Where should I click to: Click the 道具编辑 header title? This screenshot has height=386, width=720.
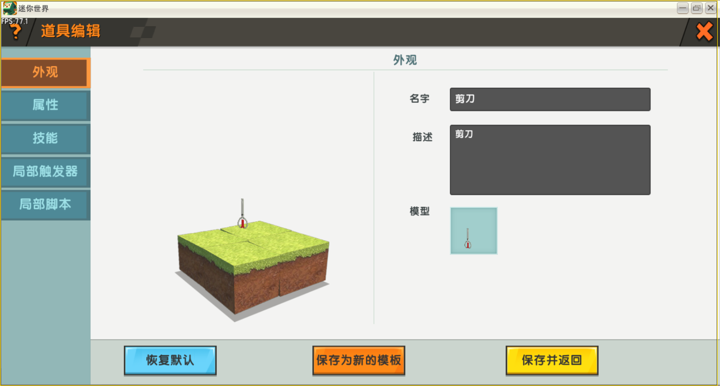coord(71,31)
